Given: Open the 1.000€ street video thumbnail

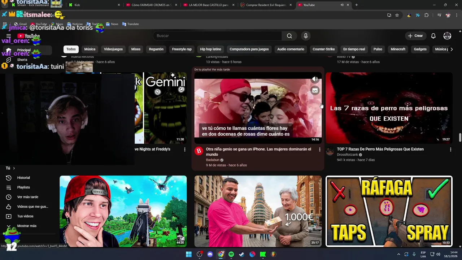Looking at the screenshot, I should coord(258,211).
